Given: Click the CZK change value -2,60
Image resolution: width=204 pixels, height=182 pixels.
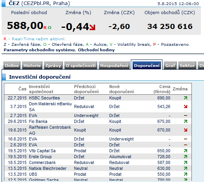Looking at the screenshot, I should [119, 27].
